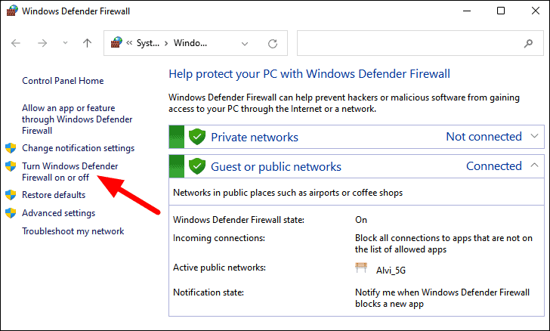Open Troubleshoot my network link
550x331 pixels.
pyautogui.click(x=73, y=231)
